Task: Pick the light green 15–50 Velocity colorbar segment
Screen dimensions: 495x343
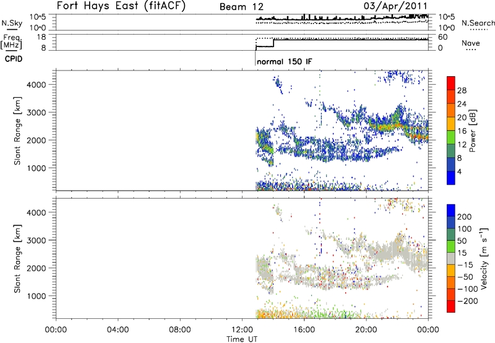Action: (x=451, y=246)
